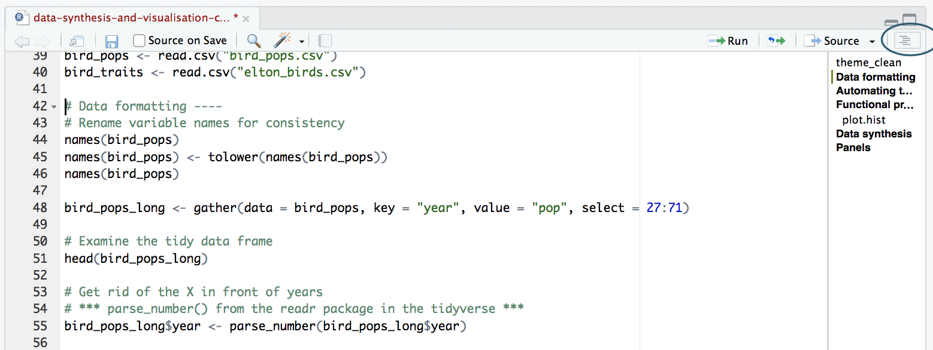
Task: Click line 40 bird_traits read.csv
Action: tap(215, 72)
